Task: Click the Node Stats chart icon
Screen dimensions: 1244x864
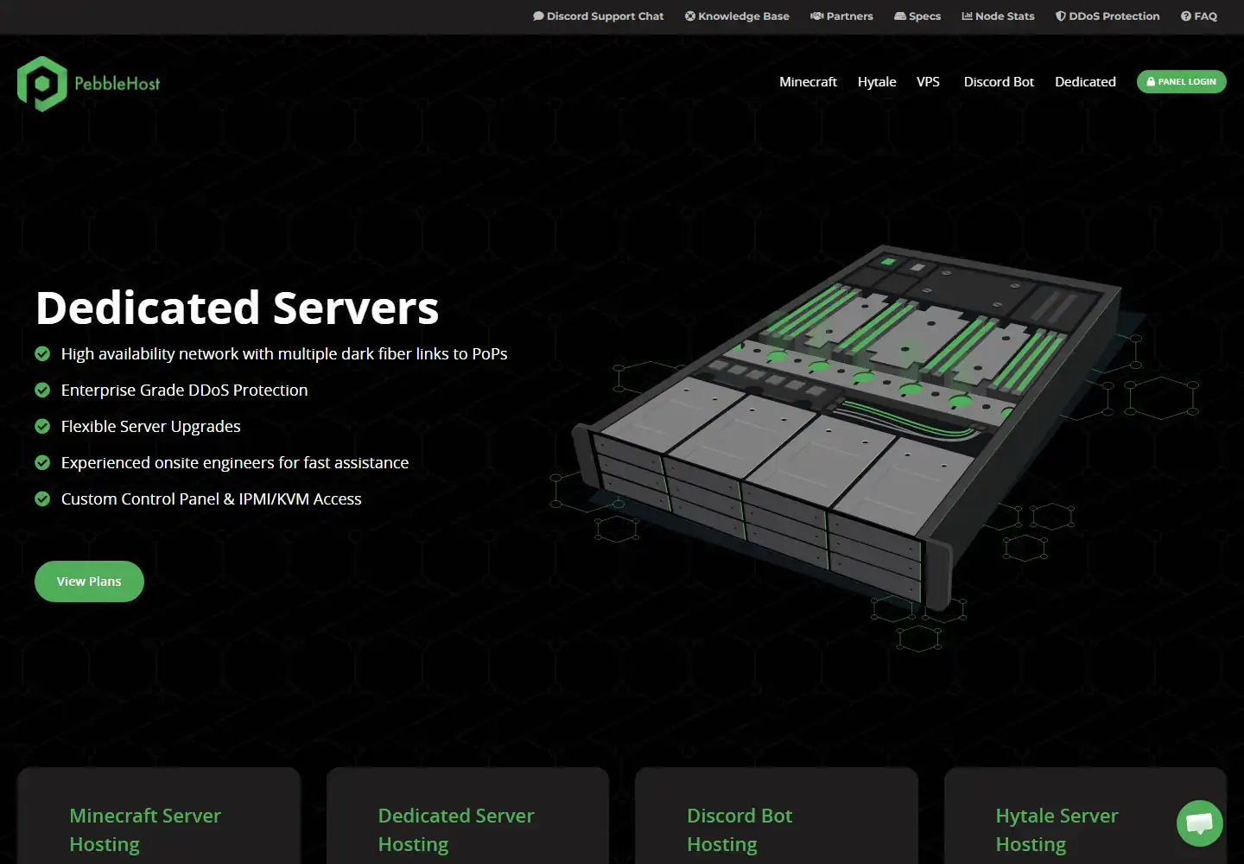Action: [x=968, y=16]
